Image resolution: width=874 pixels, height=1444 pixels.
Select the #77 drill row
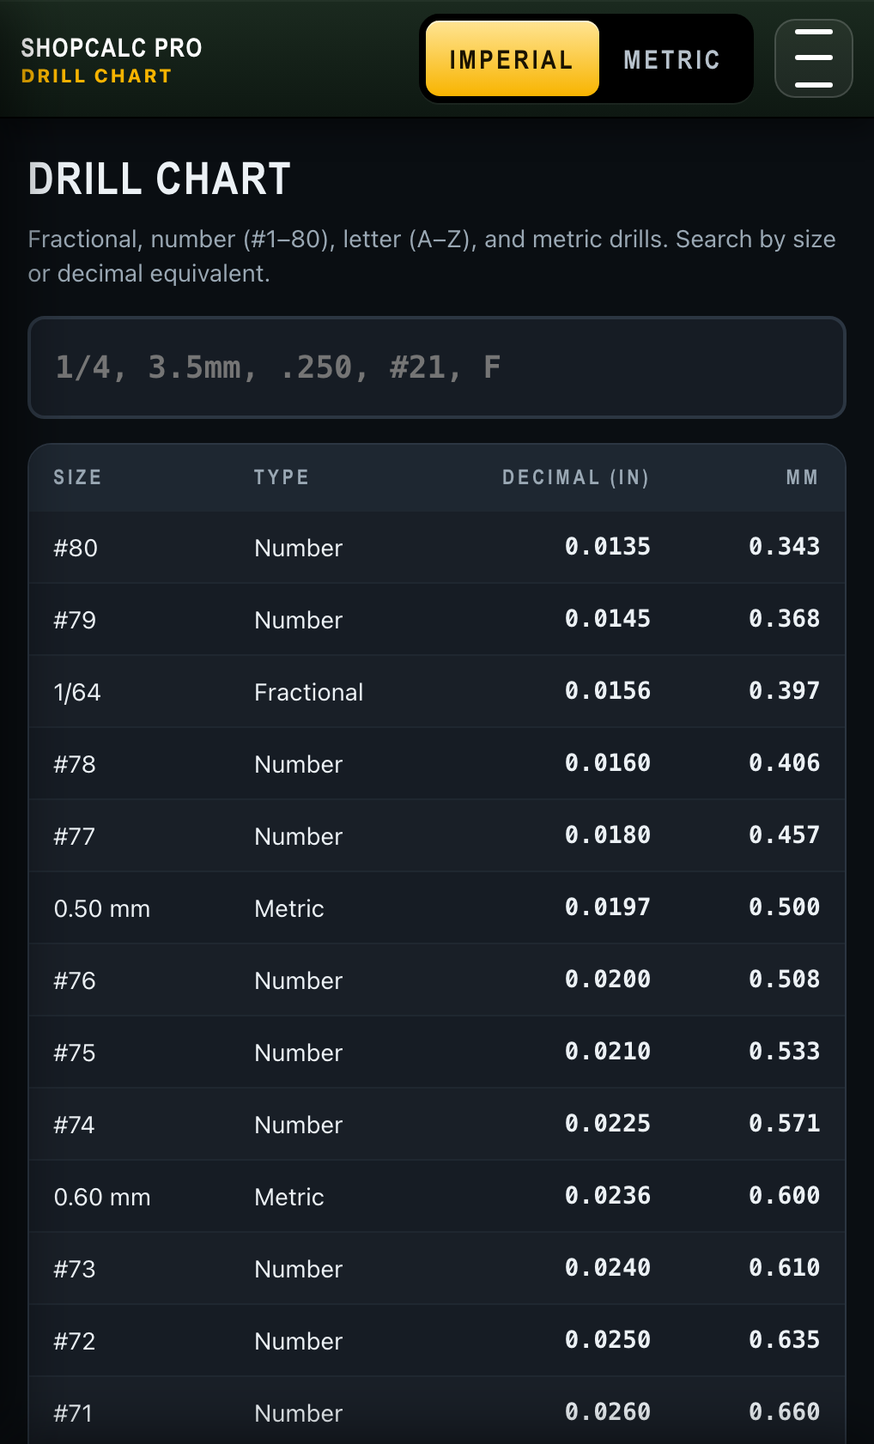436,836
